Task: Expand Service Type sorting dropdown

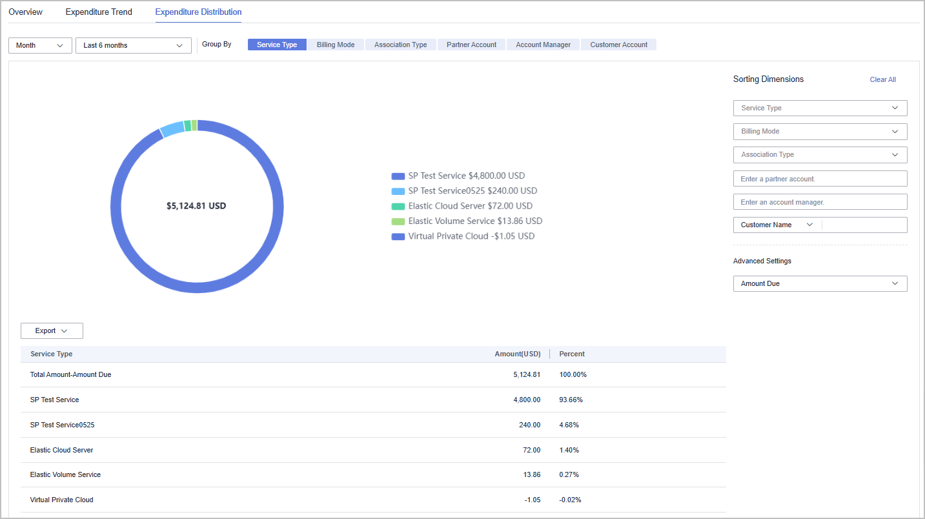Action: coord(820,108)
